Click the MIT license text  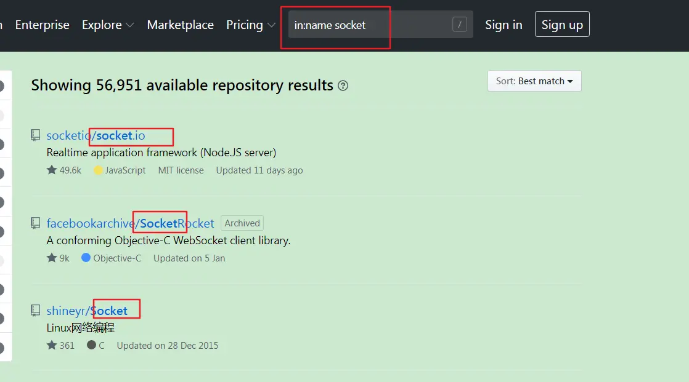tap(181, 170)
